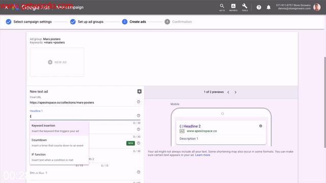The height and width of the screenshot is (183, 326).
Task: Open notifications bell icon
Action: coord(268,7)
